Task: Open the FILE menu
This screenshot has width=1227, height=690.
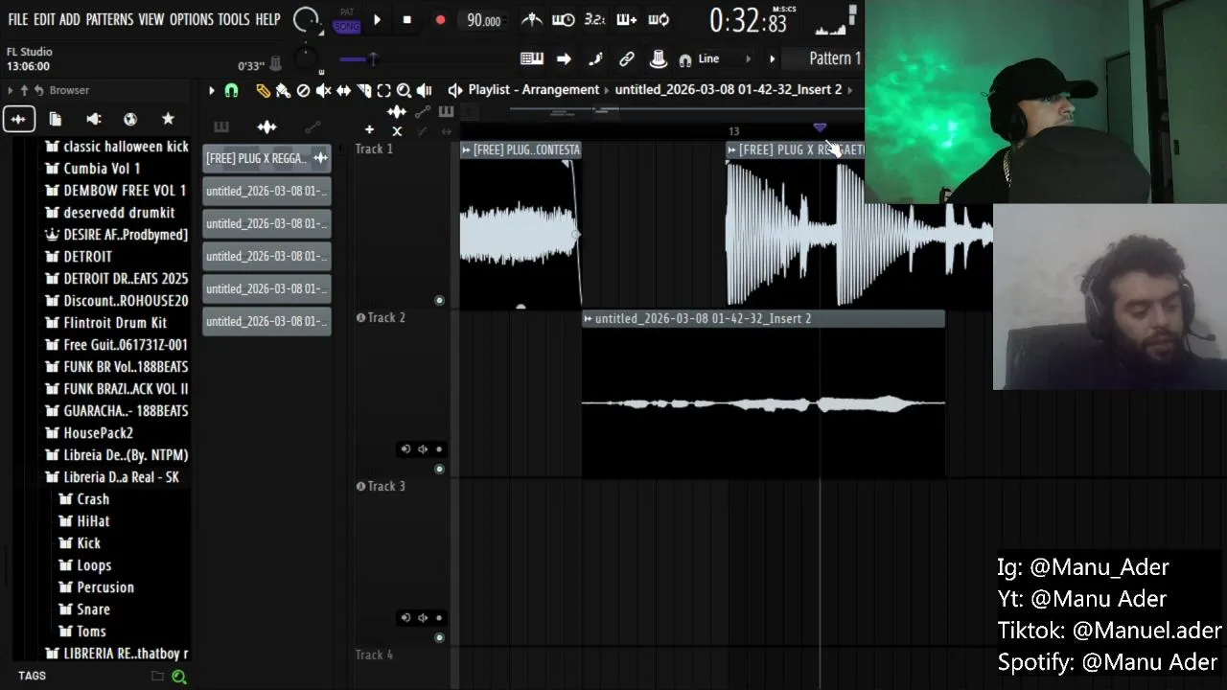Action: tap(18, 19)
